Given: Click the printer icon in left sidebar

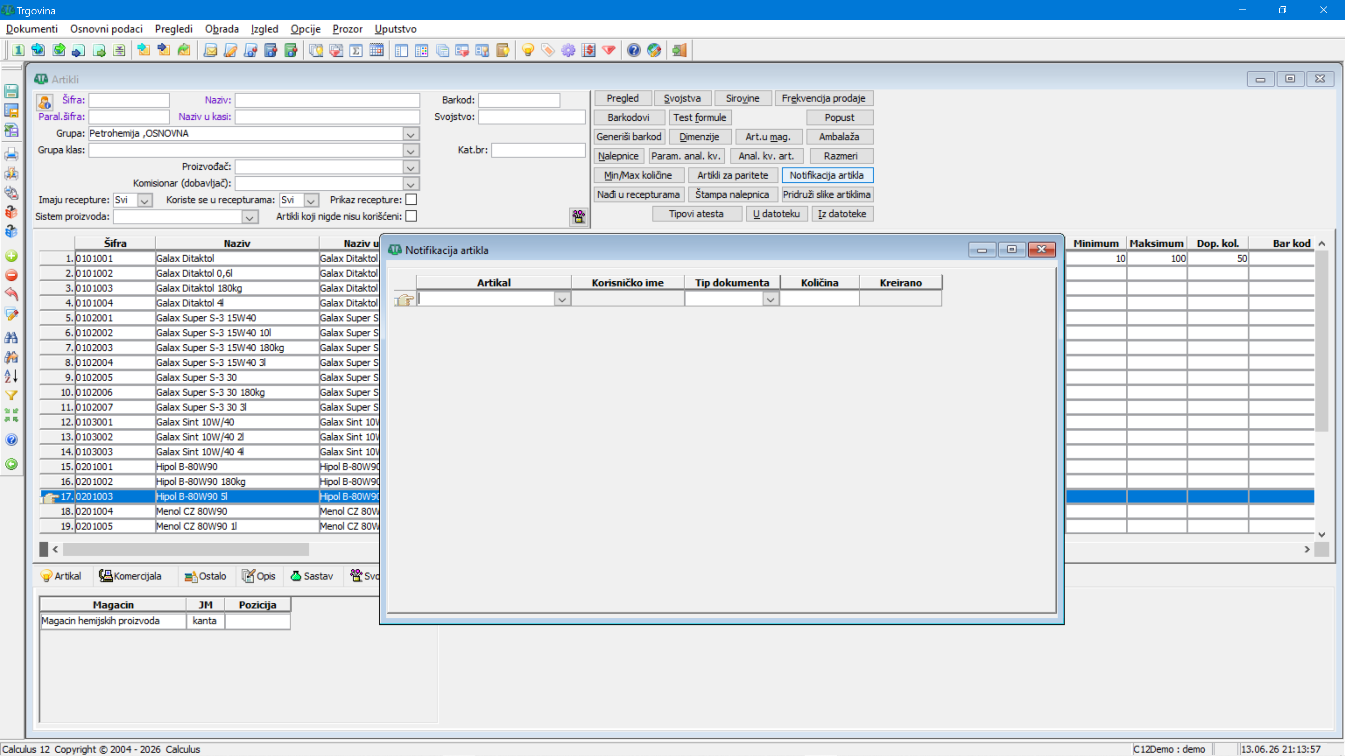Looking at the screenshot, I should [11, 154].
